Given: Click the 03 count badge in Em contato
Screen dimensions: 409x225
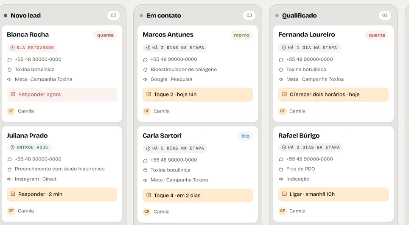Looking at the screenshot, I should pyautogui.click(x=249, y=15).
